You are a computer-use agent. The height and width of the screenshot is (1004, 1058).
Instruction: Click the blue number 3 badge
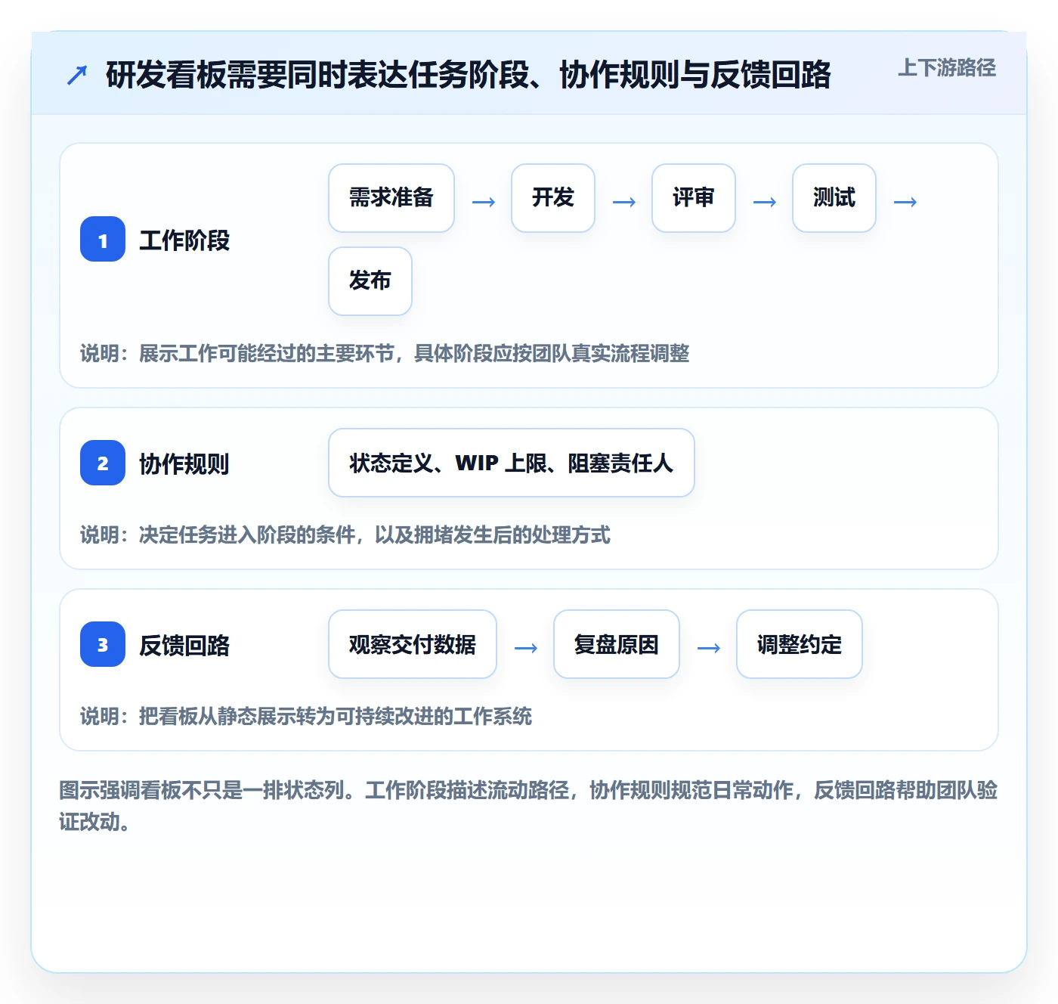click(x=103, y=644)
